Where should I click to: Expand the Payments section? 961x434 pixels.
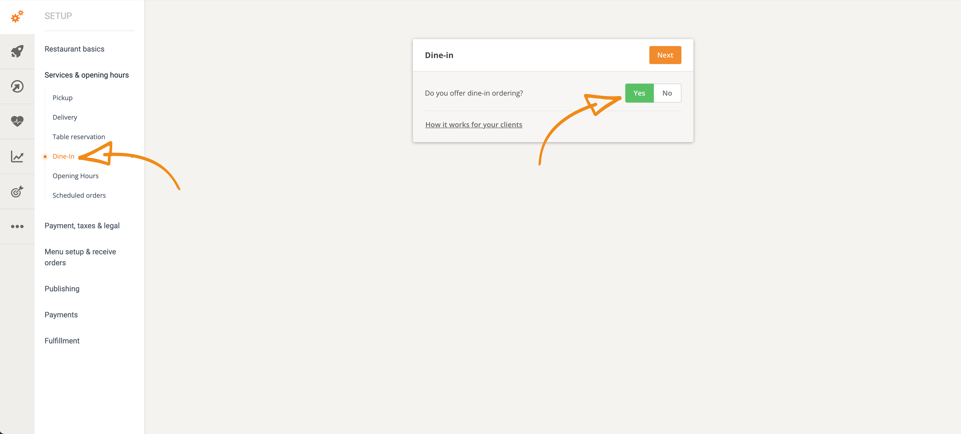click(x=61, y=315)
